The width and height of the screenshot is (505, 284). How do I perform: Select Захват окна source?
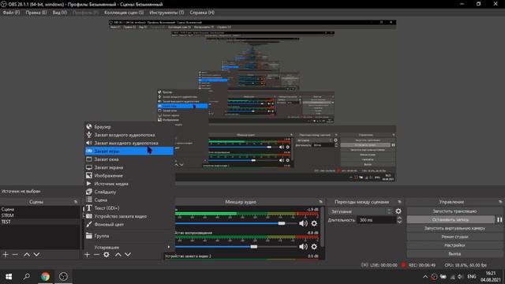pos(129,159)
